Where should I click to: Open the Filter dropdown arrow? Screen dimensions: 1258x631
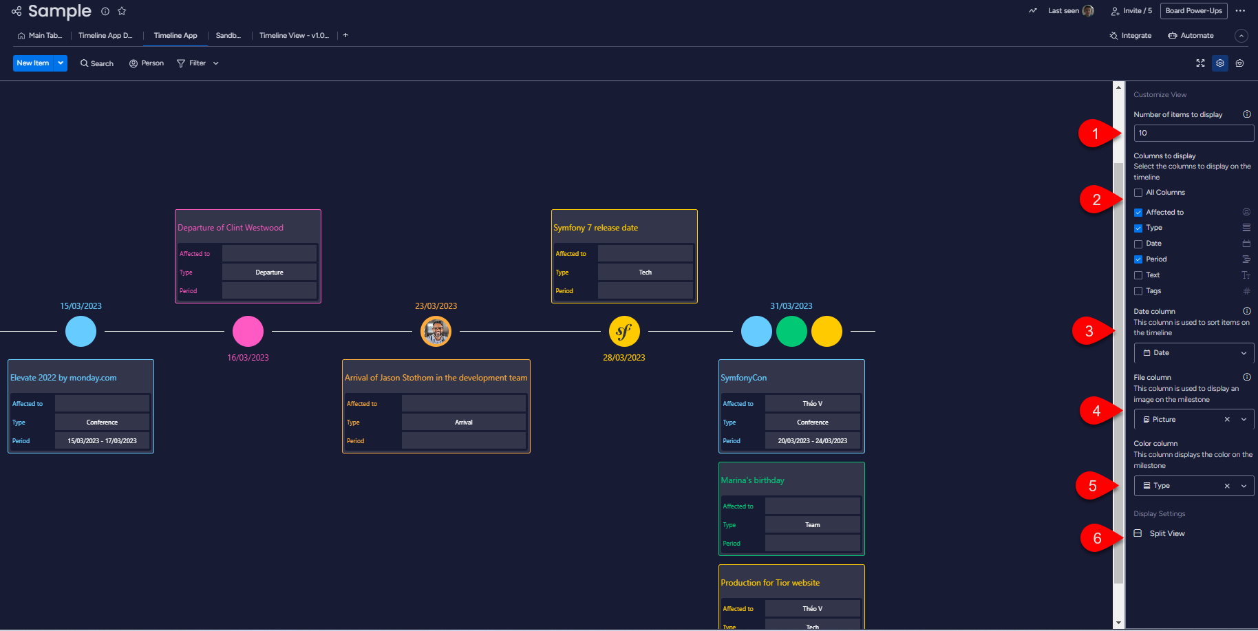click(216, 63)
